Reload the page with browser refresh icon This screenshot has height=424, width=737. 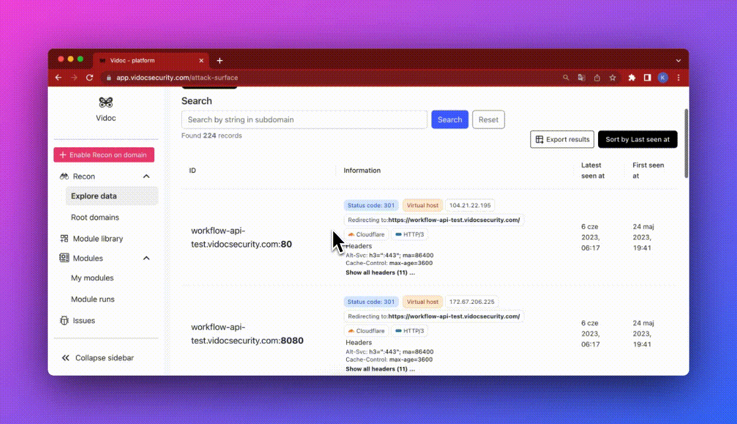pos(89,78)
